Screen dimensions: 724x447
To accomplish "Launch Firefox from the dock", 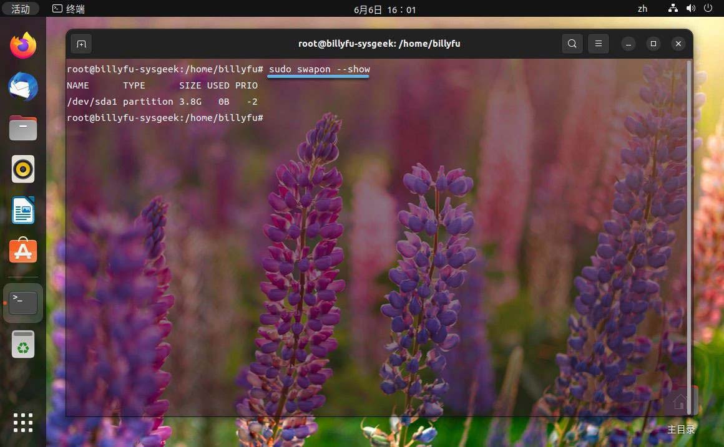I will 23,46.
